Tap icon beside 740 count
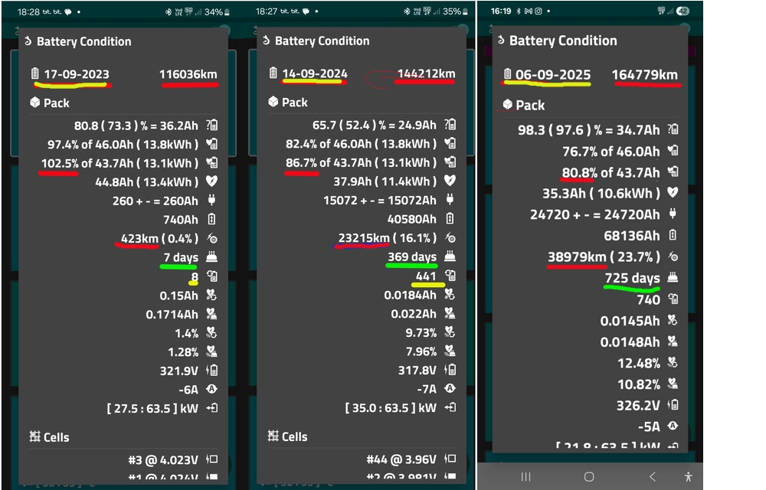The width and height of the screenshot is (766, 490). tap(673, 299)
